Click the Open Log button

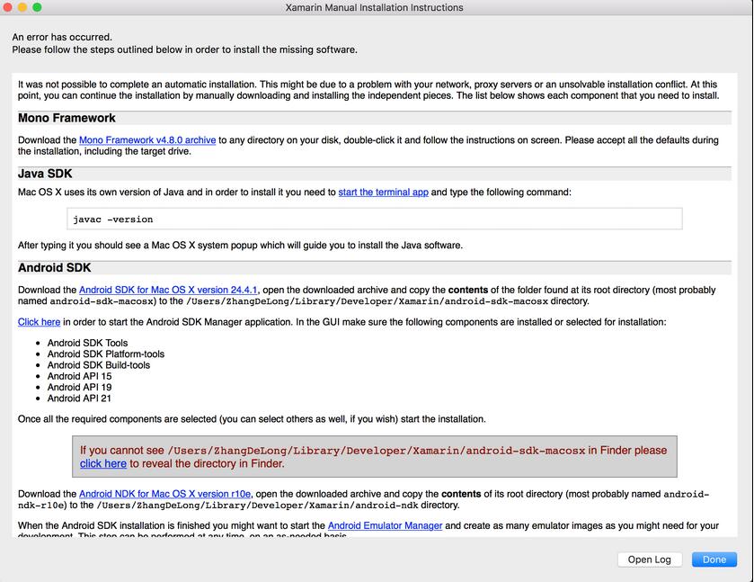(x=649, y=560)
